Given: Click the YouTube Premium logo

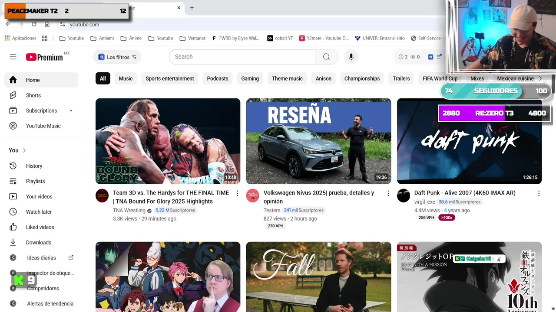Looking at the screenshot, I should click(x=44, y=57).
